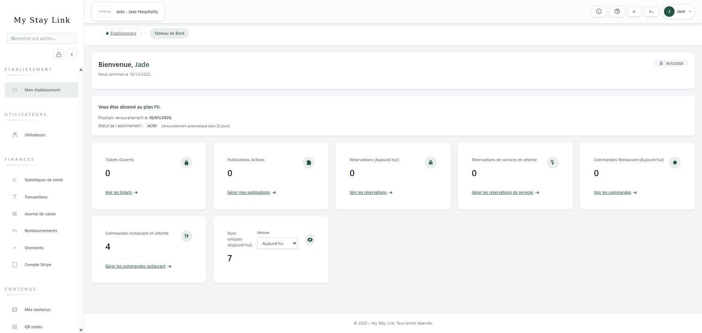This screenshot has width=702, height=333.
Task: Click the Tickets Ouverts lock icon
Action: coord(186,163)
